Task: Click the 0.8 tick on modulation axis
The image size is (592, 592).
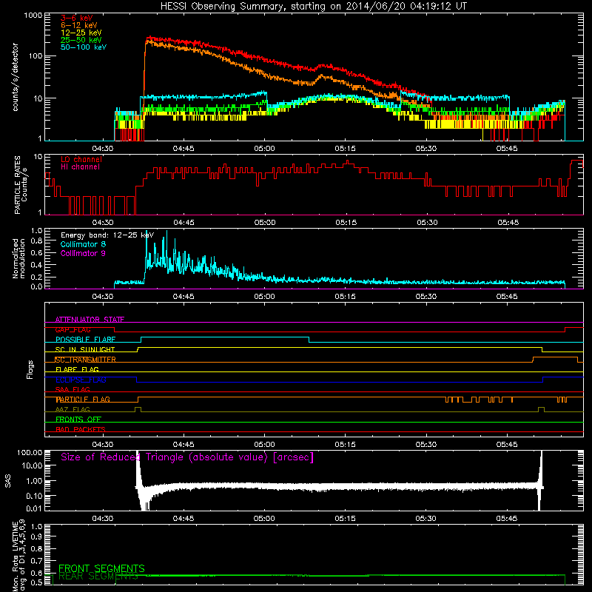Action: [x=36, y=241]
